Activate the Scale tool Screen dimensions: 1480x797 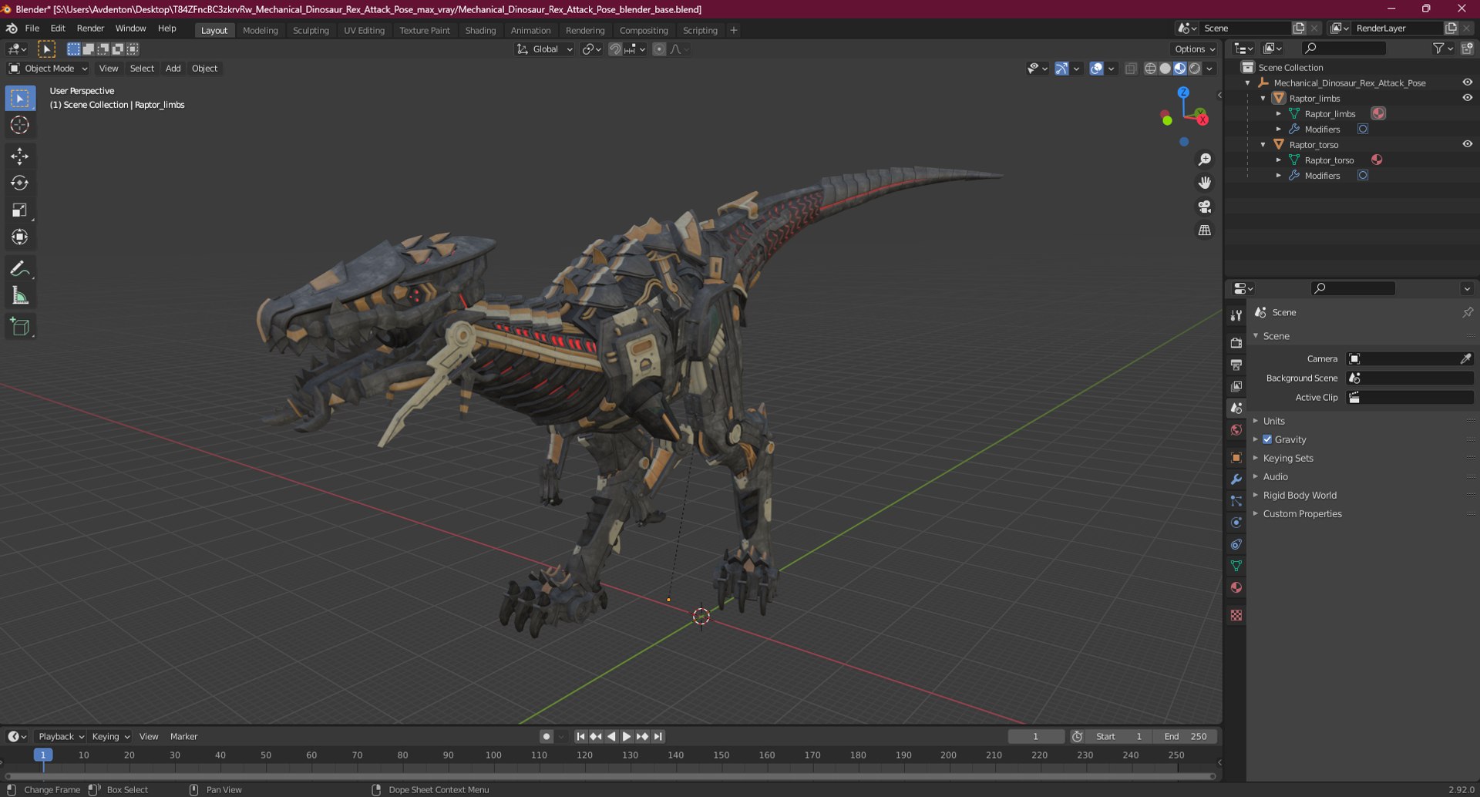20,210
